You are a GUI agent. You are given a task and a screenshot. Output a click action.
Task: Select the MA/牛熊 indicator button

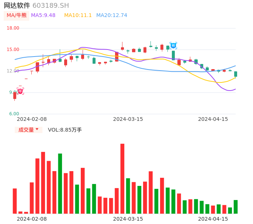coord(17,16)
